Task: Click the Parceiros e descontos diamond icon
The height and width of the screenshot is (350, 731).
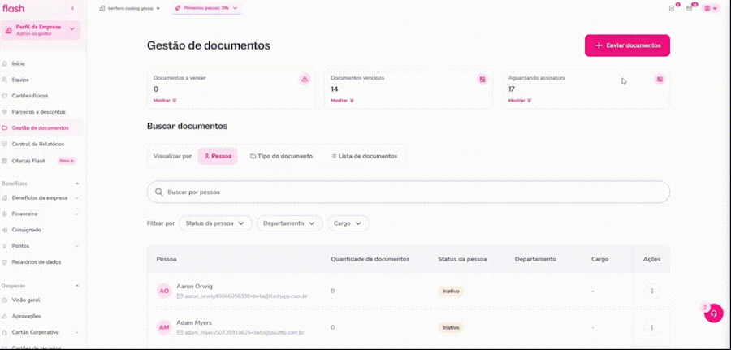Action: click(5, 112)
